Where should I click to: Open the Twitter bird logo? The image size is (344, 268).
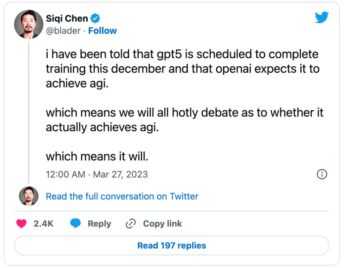pyautogui.click(x=321, y=17)
